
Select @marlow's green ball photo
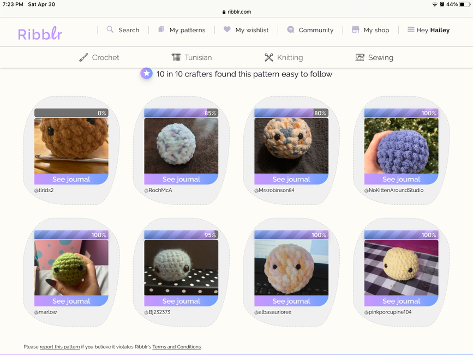[x=71, y=268]
